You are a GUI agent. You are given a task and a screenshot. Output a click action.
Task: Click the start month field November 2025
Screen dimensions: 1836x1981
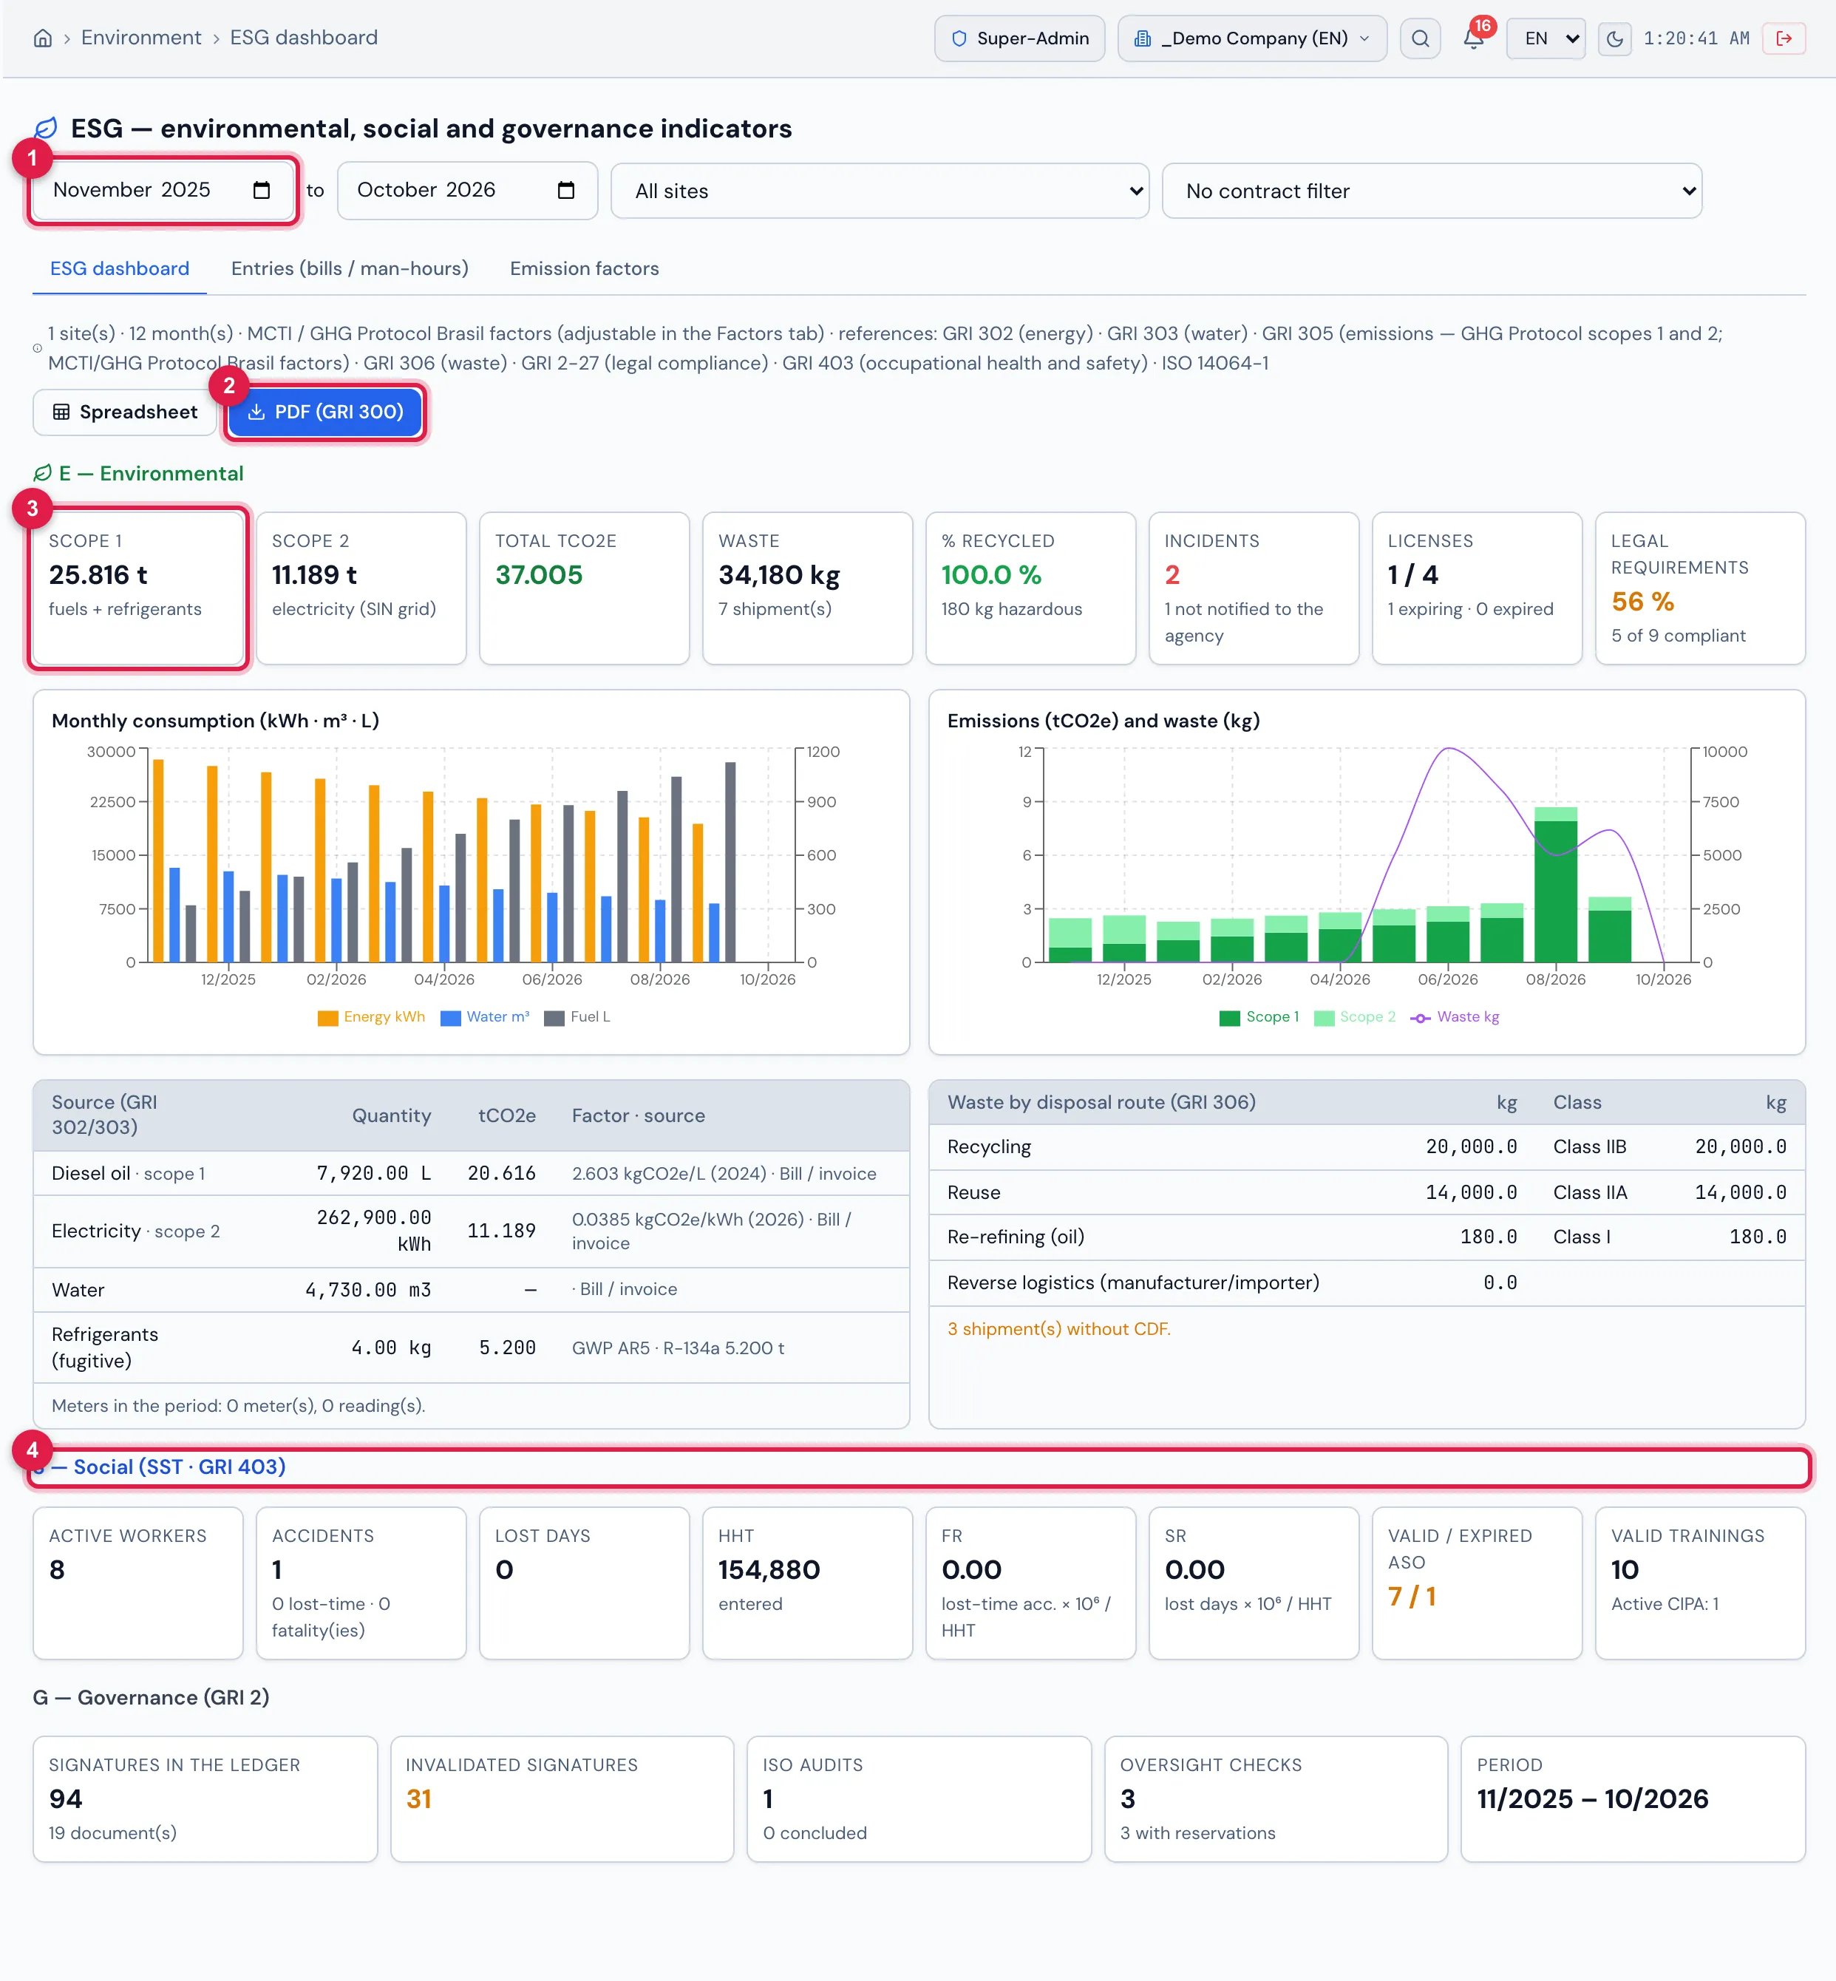pos(163,190)
